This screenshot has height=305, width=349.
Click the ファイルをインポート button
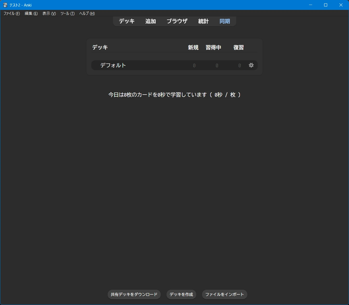[x=225, y=294]
